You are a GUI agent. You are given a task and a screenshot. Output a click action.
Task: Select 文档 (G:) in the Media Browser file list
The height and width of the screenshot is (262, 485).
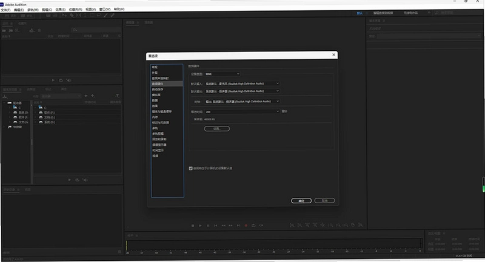click(50, 117)
